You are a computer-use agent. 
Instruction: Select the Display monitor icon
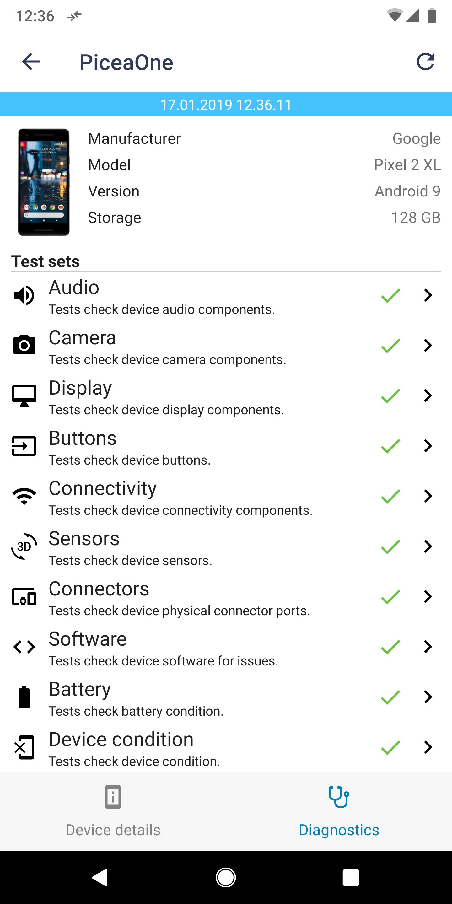click(24, 396)
